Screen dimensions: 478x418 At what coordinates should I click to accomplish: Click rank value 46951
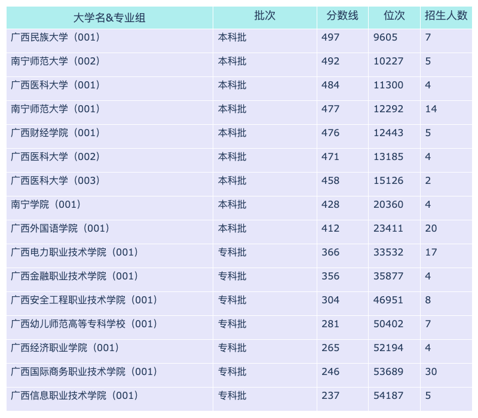click(x=388, y=300)
